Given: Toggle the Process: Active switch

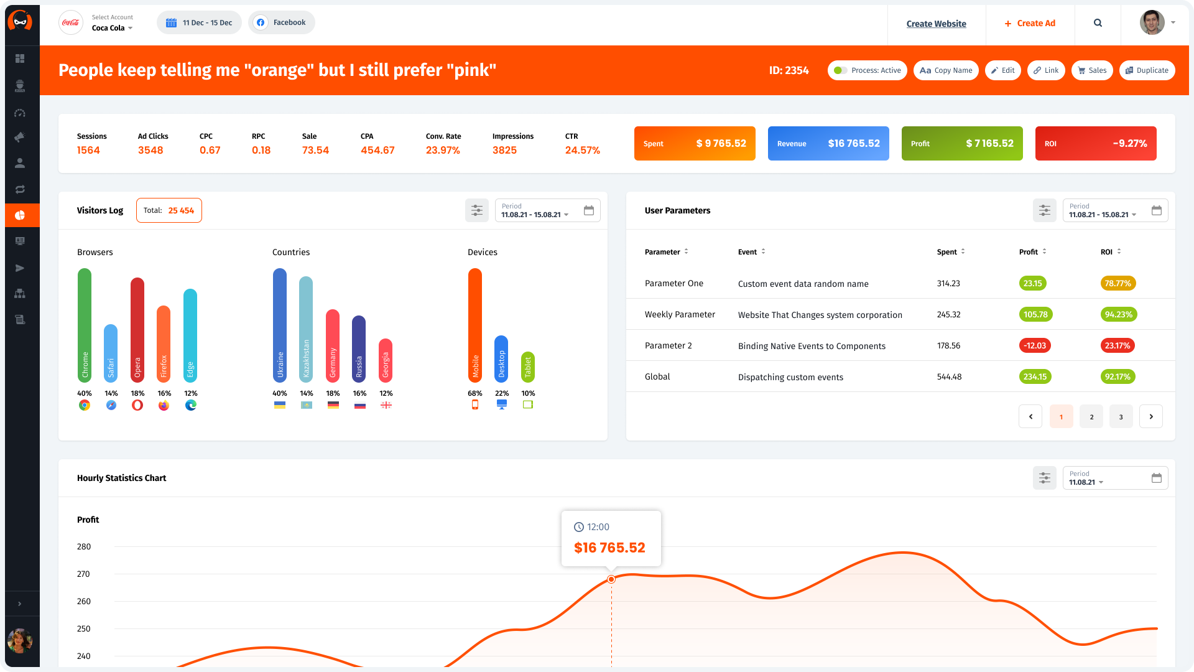Looking at the screenshot, I should 840,70.
